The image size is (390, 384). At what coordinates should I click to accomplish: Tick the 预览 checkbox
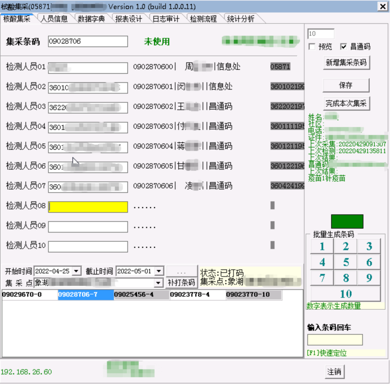[312, 47]
